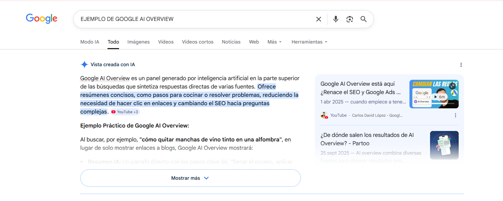Switch to the Web tab
503x201 pixels.
pos(254,42)
